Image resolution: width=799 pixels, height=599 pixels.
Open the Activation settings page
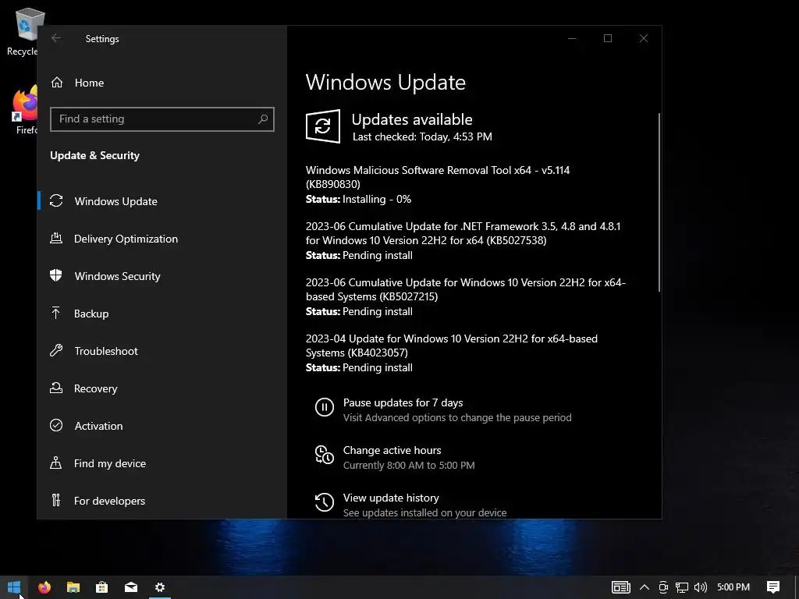(x=162, y=425)
